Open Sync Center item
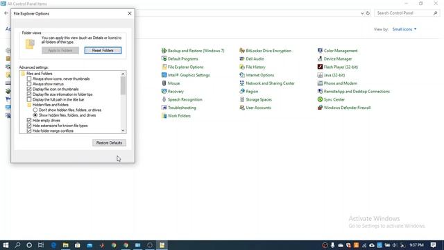 pyautogui.click(x=331, y=100)
